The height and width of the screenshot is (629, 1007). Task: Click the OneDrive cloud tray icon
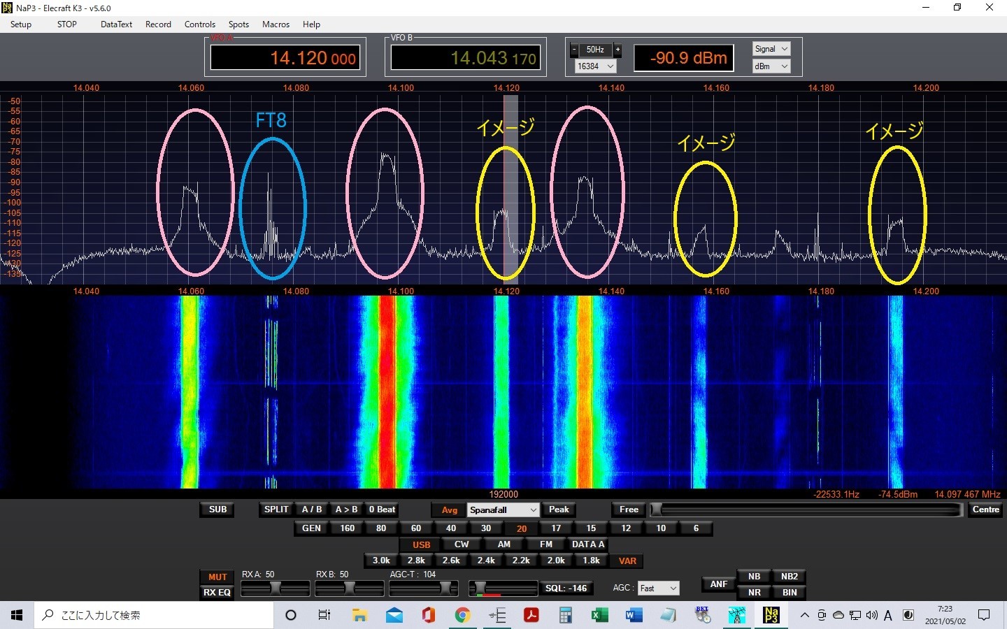pyautogui.click(x=838, y=615)
